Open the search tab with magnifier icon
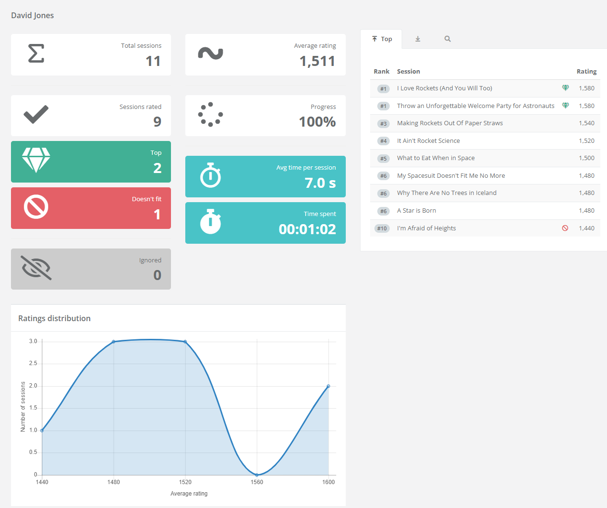The image size is (607, 508). 447,39
